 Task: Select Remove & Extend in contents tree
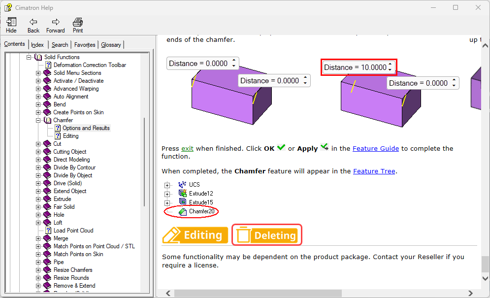coord(74,286)
